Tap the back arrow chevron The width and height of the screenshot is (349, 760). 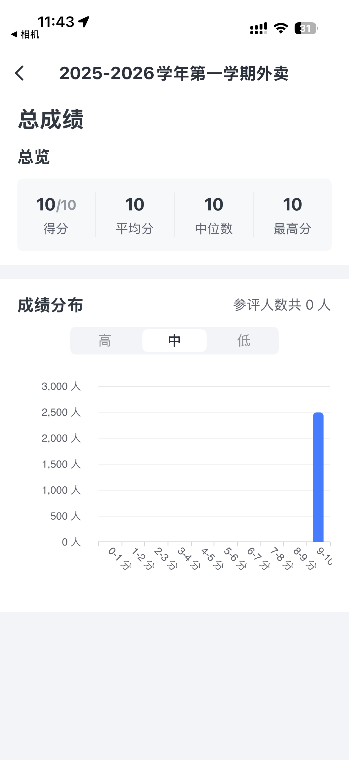19,73
